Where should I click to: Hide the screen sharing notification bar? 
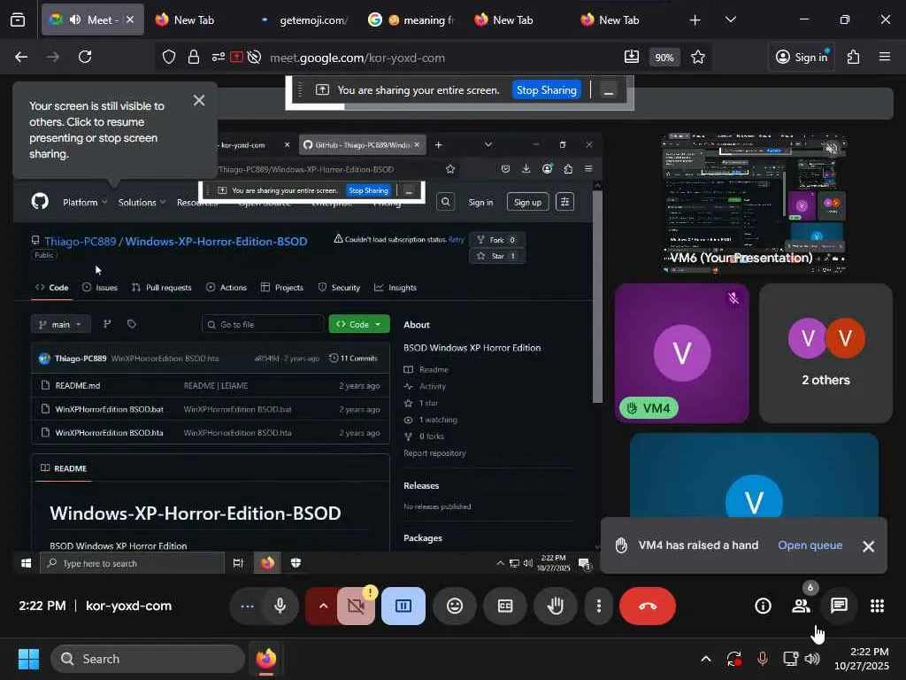tap(609, 91)
